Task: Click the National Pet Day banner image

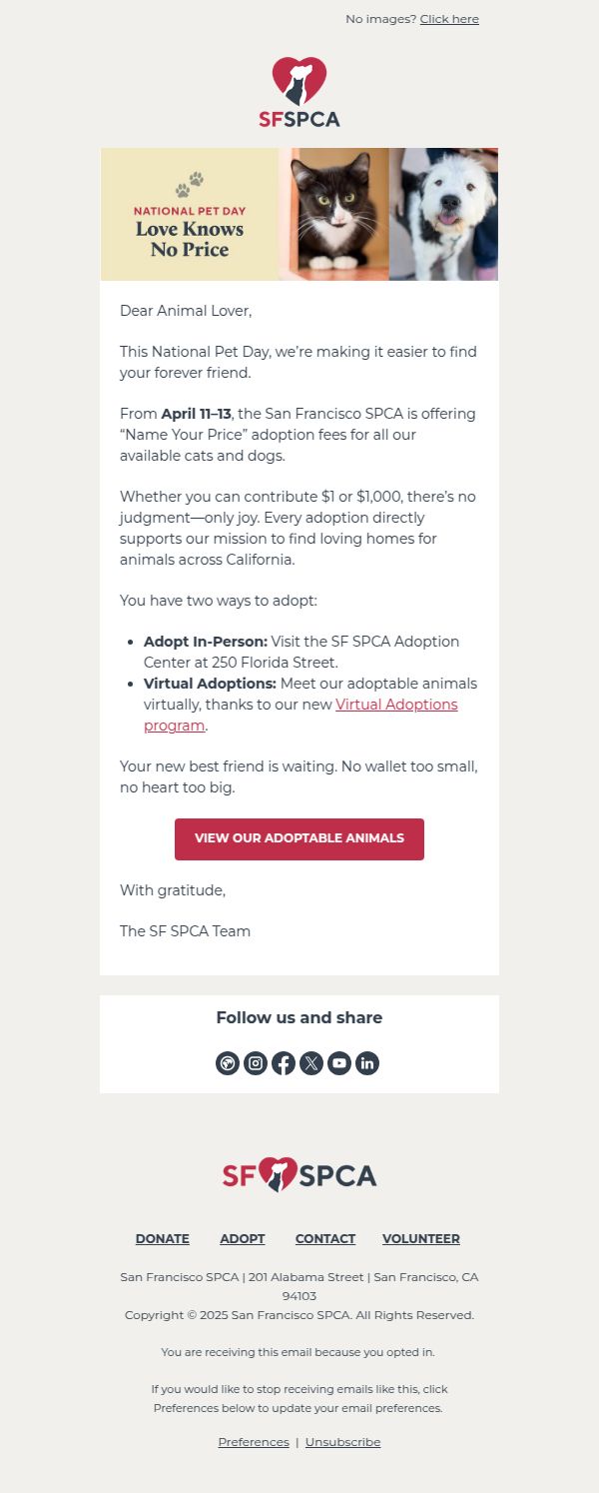Action: tap(299, 215)
